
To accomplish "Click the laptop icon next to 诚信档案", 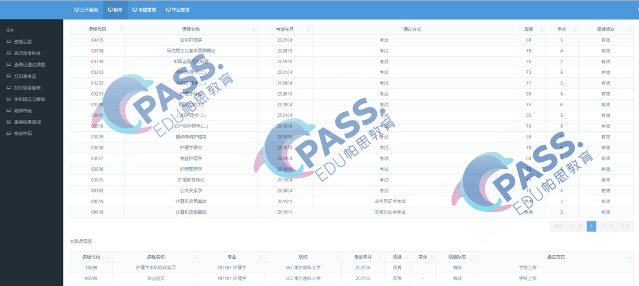I will click(8, 110).
